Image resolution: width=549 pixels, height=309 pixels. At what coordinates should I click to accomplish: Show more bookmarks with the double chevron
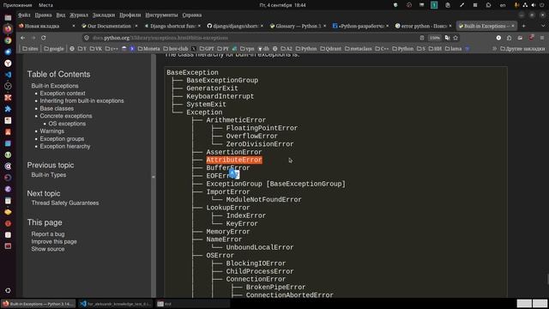(495, 49)
